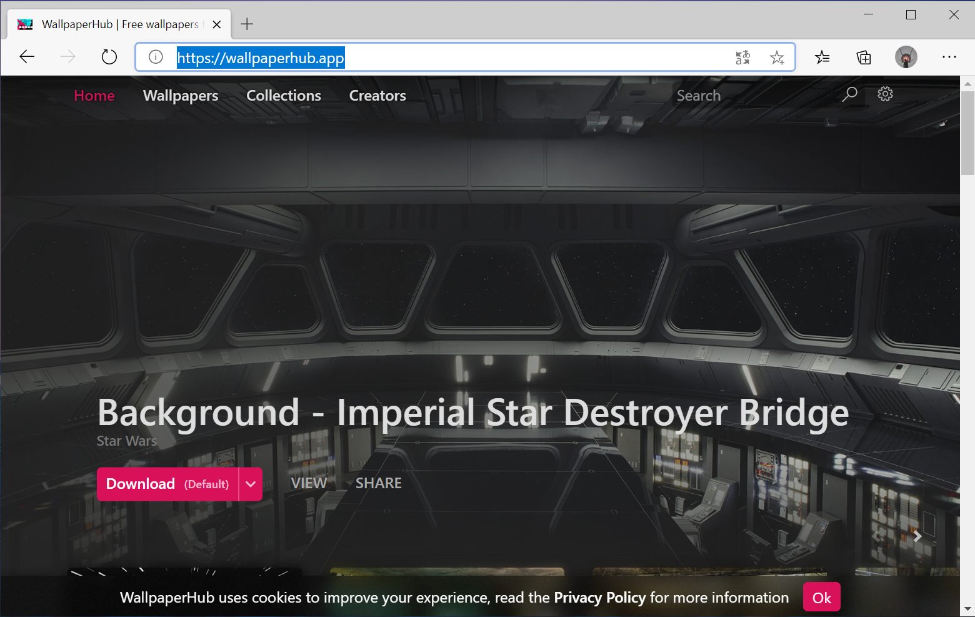Click the scrollbar down arrow
Viewport: 975px width, 617px height.
(x=967, y=609)
